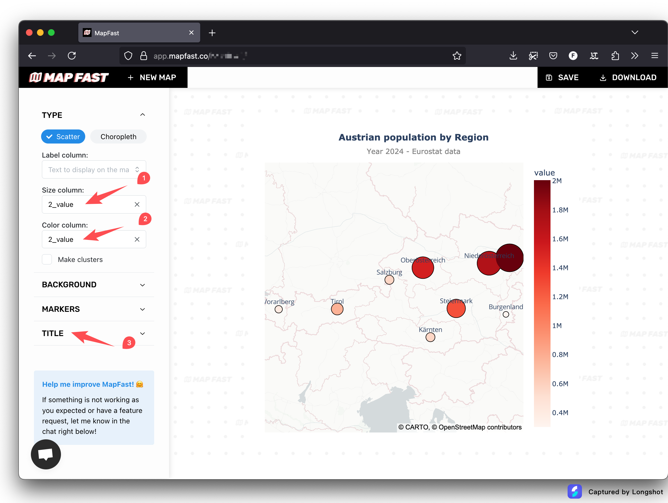Go forward in browser history
668x503 pixels.
[x=52, y=56]
